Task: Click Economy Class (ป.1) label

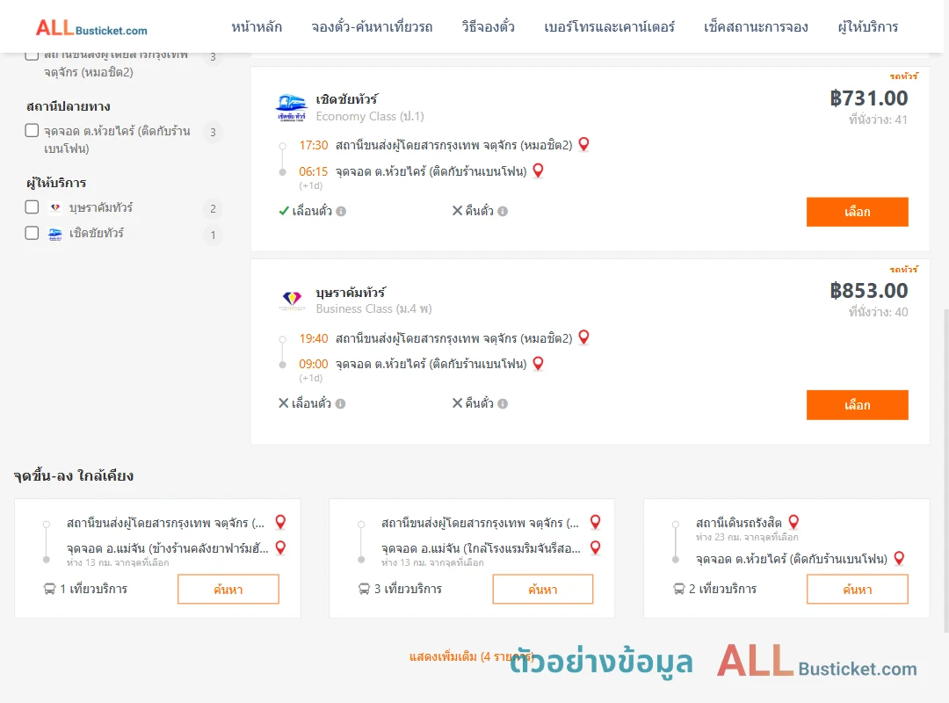Action: 370,116
